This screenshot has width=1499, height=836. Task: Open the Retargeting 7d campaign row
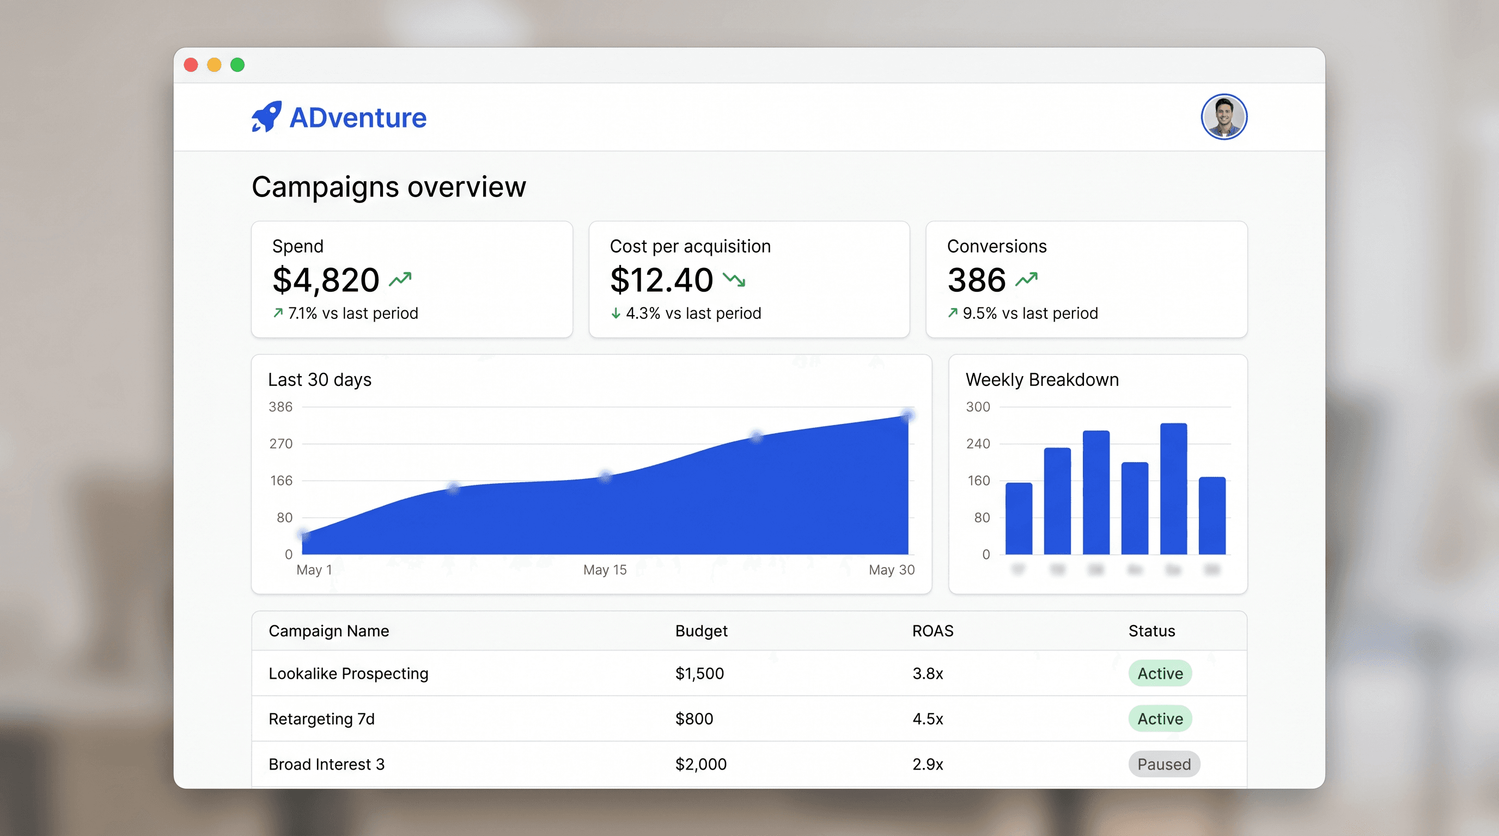coord(749,718)
